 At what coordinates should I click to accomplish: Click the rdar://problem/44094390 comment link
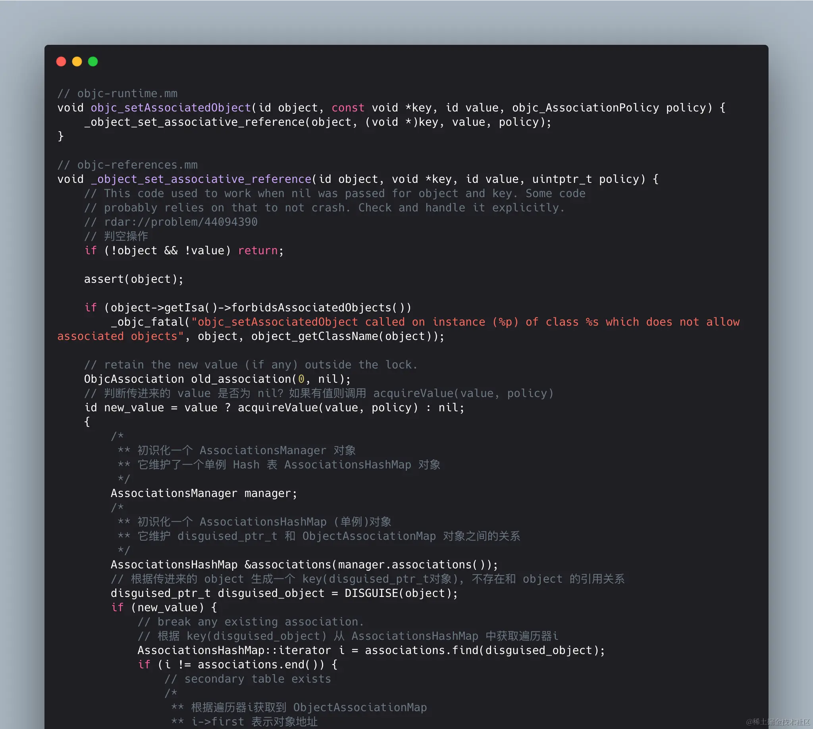180,222
